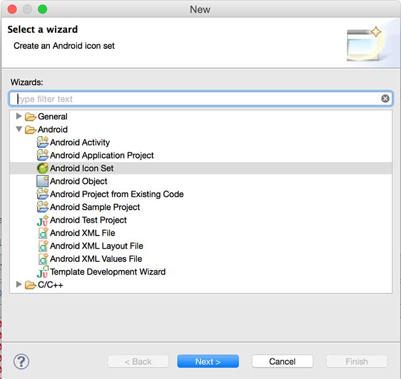Clear the filter text with the X icon

tap(386, 98)
